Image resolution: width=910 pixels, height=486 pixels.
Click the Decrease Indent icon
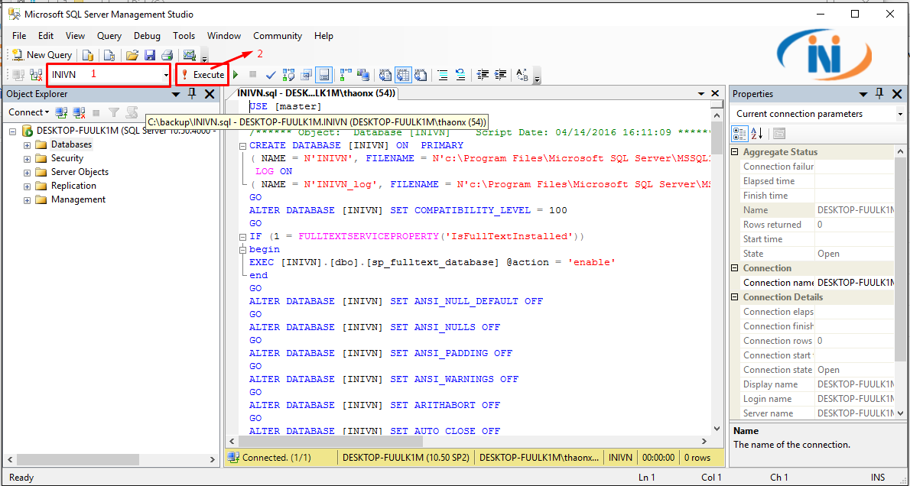pyautogui.click(x=483, y=75)
